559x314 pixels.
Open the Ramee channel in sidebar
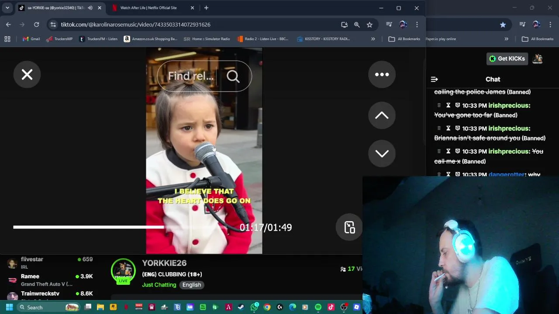click(50, 280)
